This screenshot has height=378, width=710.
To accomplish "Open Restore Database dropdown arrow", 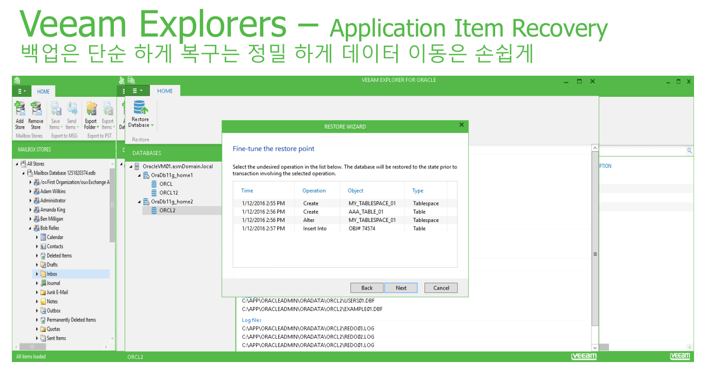I will pos(152,126).
